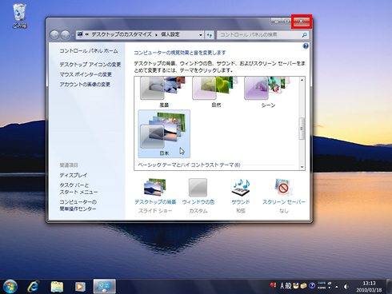Open アカウントの画像の変更 link
392x294 pixels.
tap(85, 85)
